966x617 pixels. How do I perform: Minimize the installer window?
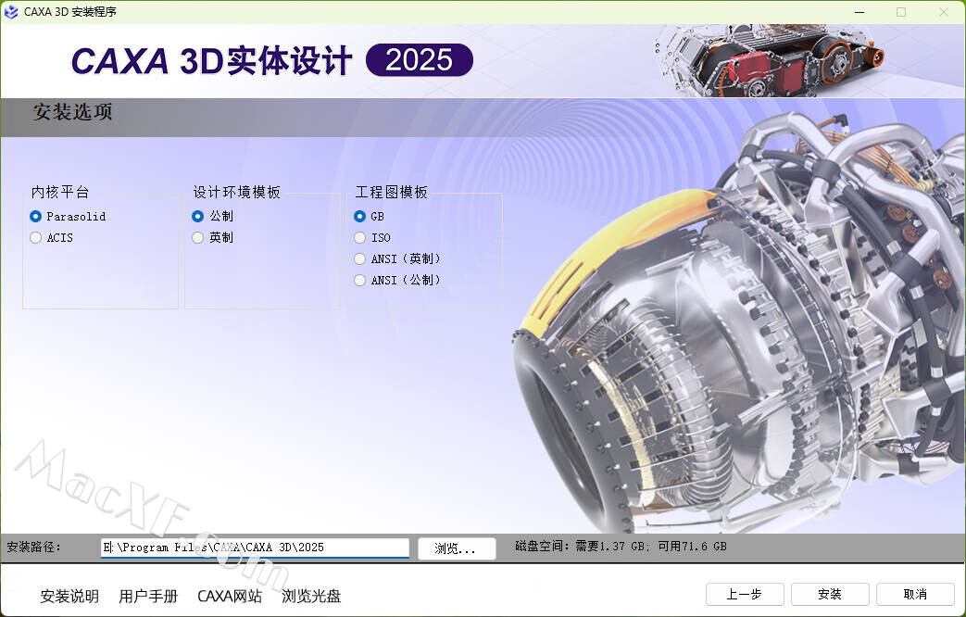pos(859,12)
